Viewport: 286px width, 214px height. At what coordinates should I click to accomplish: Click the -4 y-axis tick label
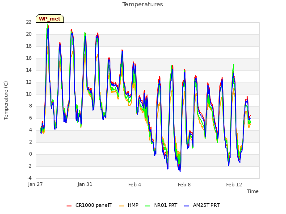[x=29, y=178]
